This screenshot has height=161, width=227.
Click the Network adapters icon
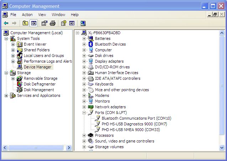tap(91, 107)
